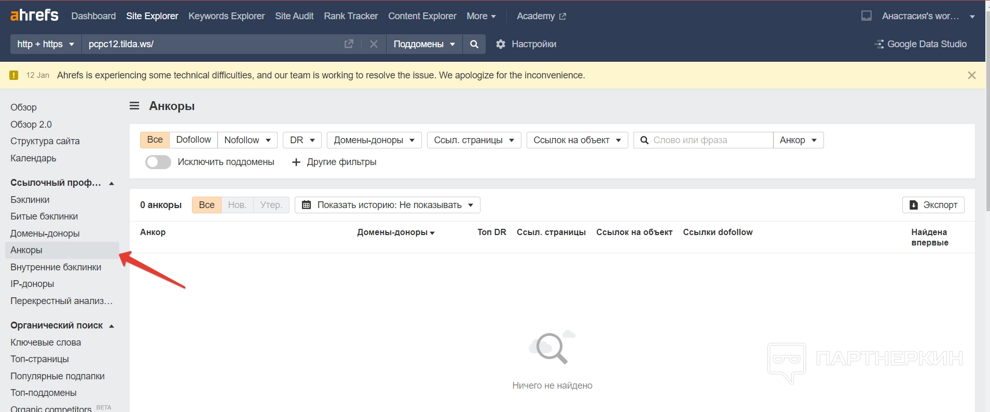Toggle Исключить поддомены switch
This screenshot has height=412, width=990.
pyautogui.click(x=158, y=162)
